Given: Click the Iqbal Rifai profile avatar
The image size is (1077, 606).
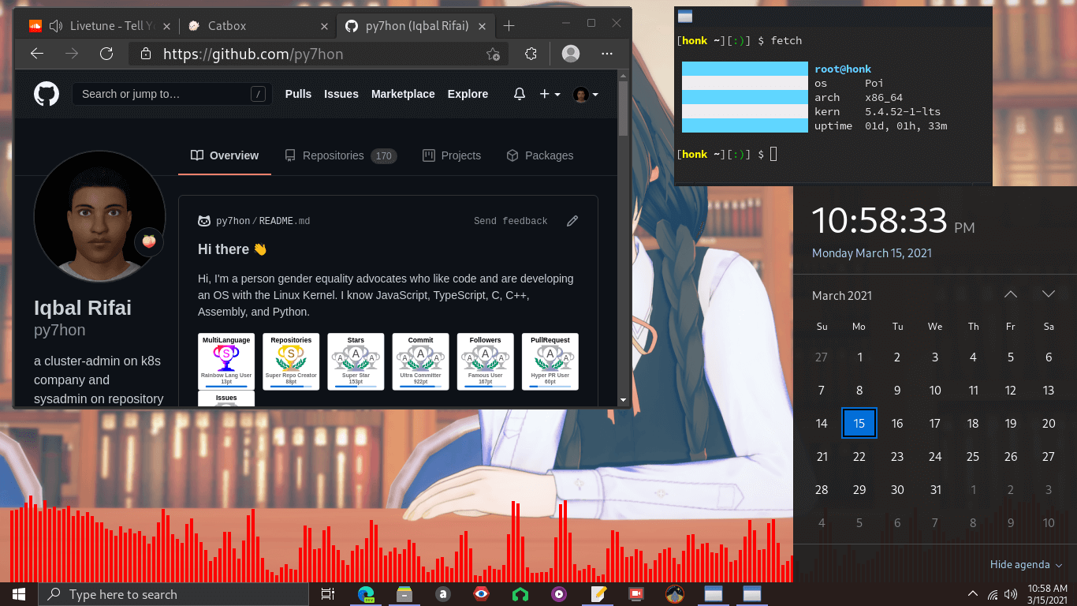Looking at the screenshot, I should (99, 216).
